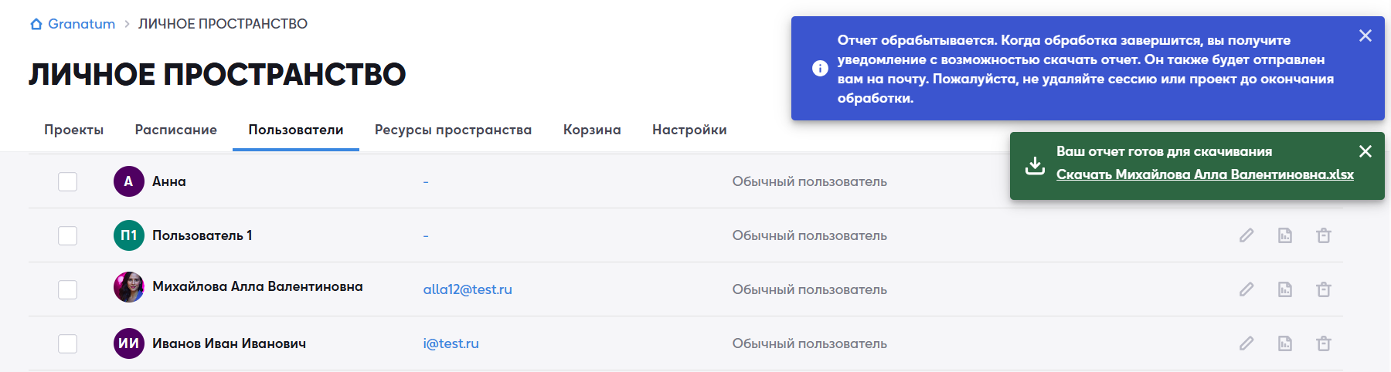The image size is (1391, 372).
Task: Delete Иванов Иван Иванович with trash icon
Action: (x=1324, y=343)
